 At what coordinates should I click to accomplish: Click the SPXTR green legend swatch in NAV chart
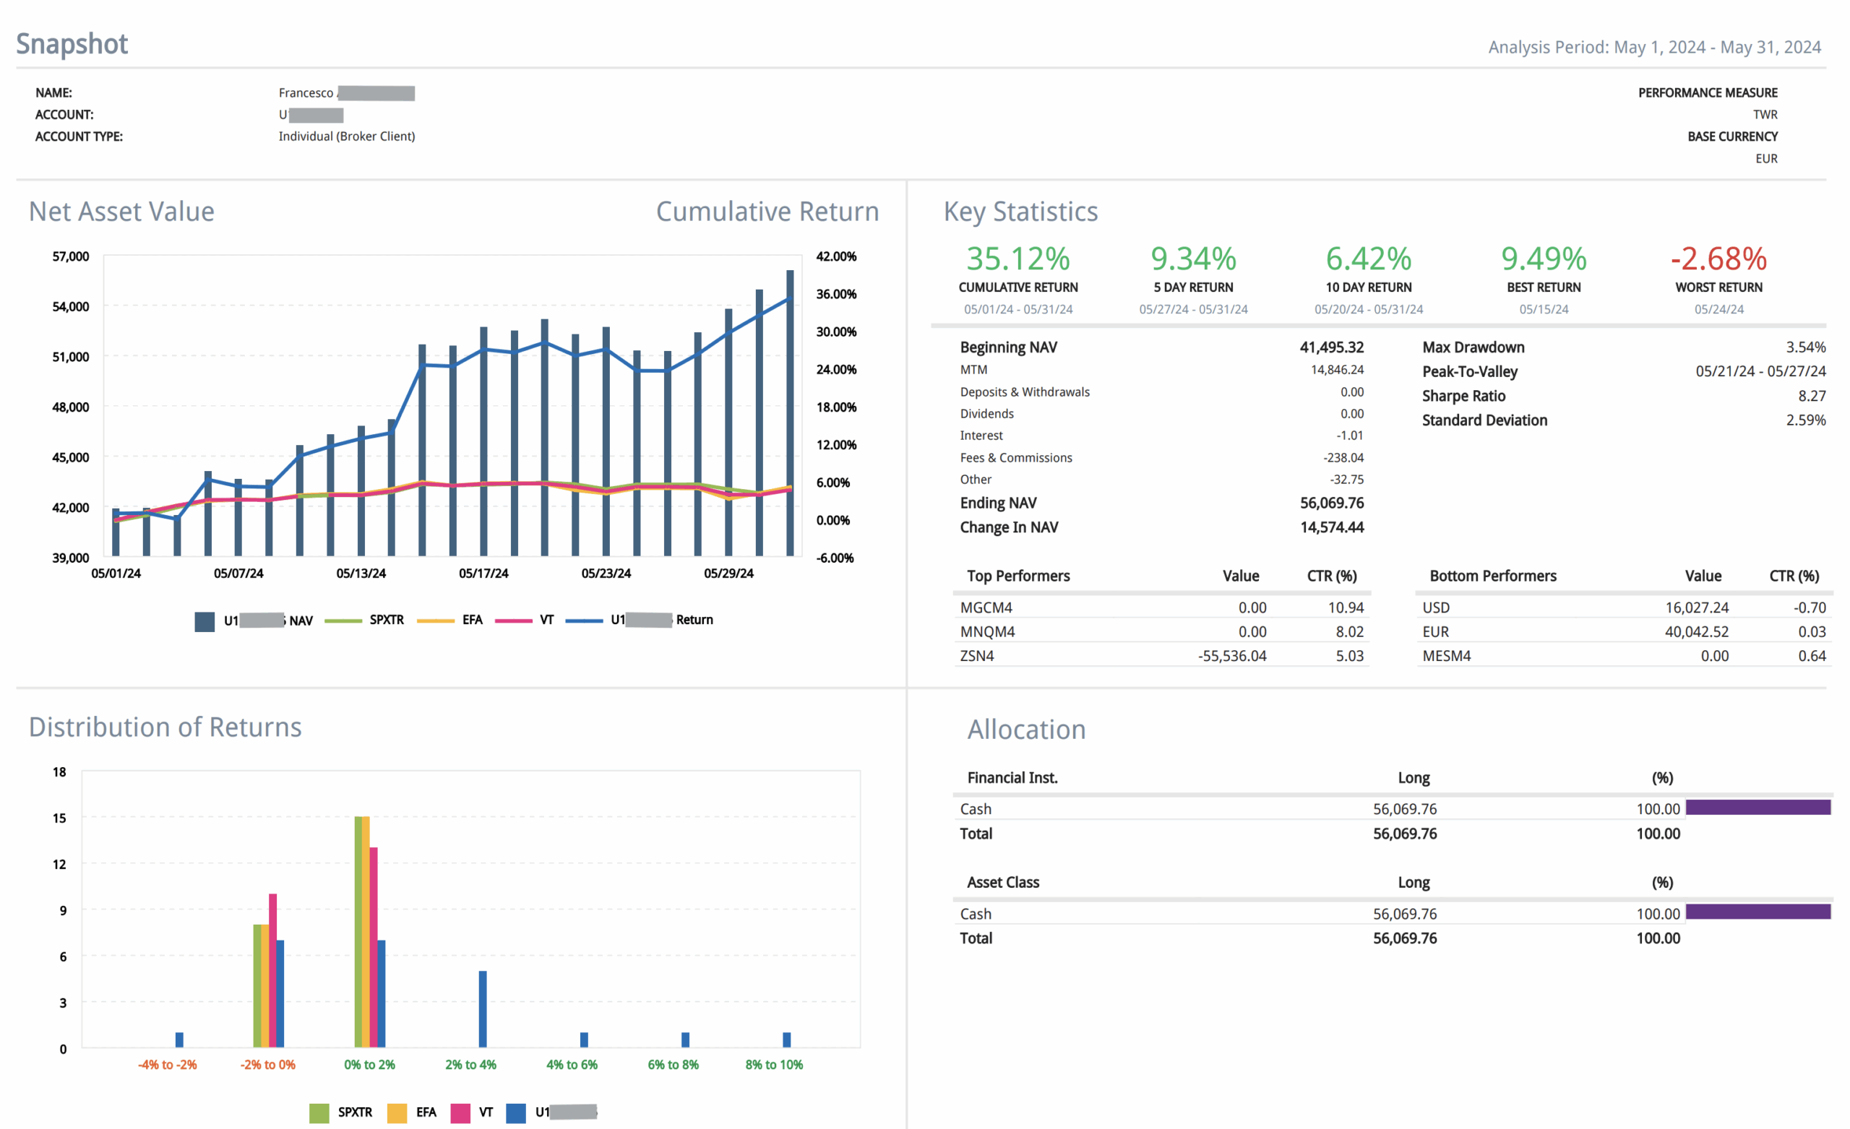[343, 620]
